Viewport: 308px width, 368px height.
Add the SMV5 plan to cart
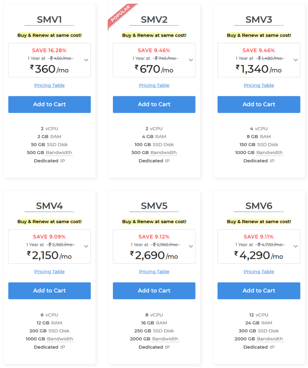[154, 291]
